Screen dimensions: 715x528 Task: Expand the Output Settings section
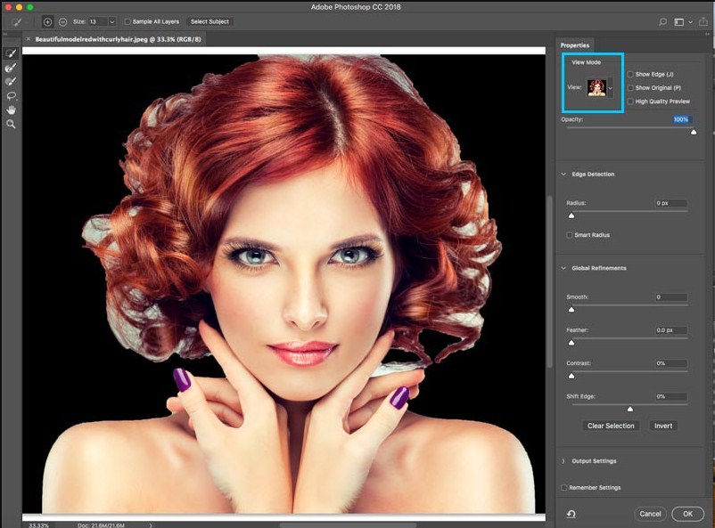coord(563,461)
